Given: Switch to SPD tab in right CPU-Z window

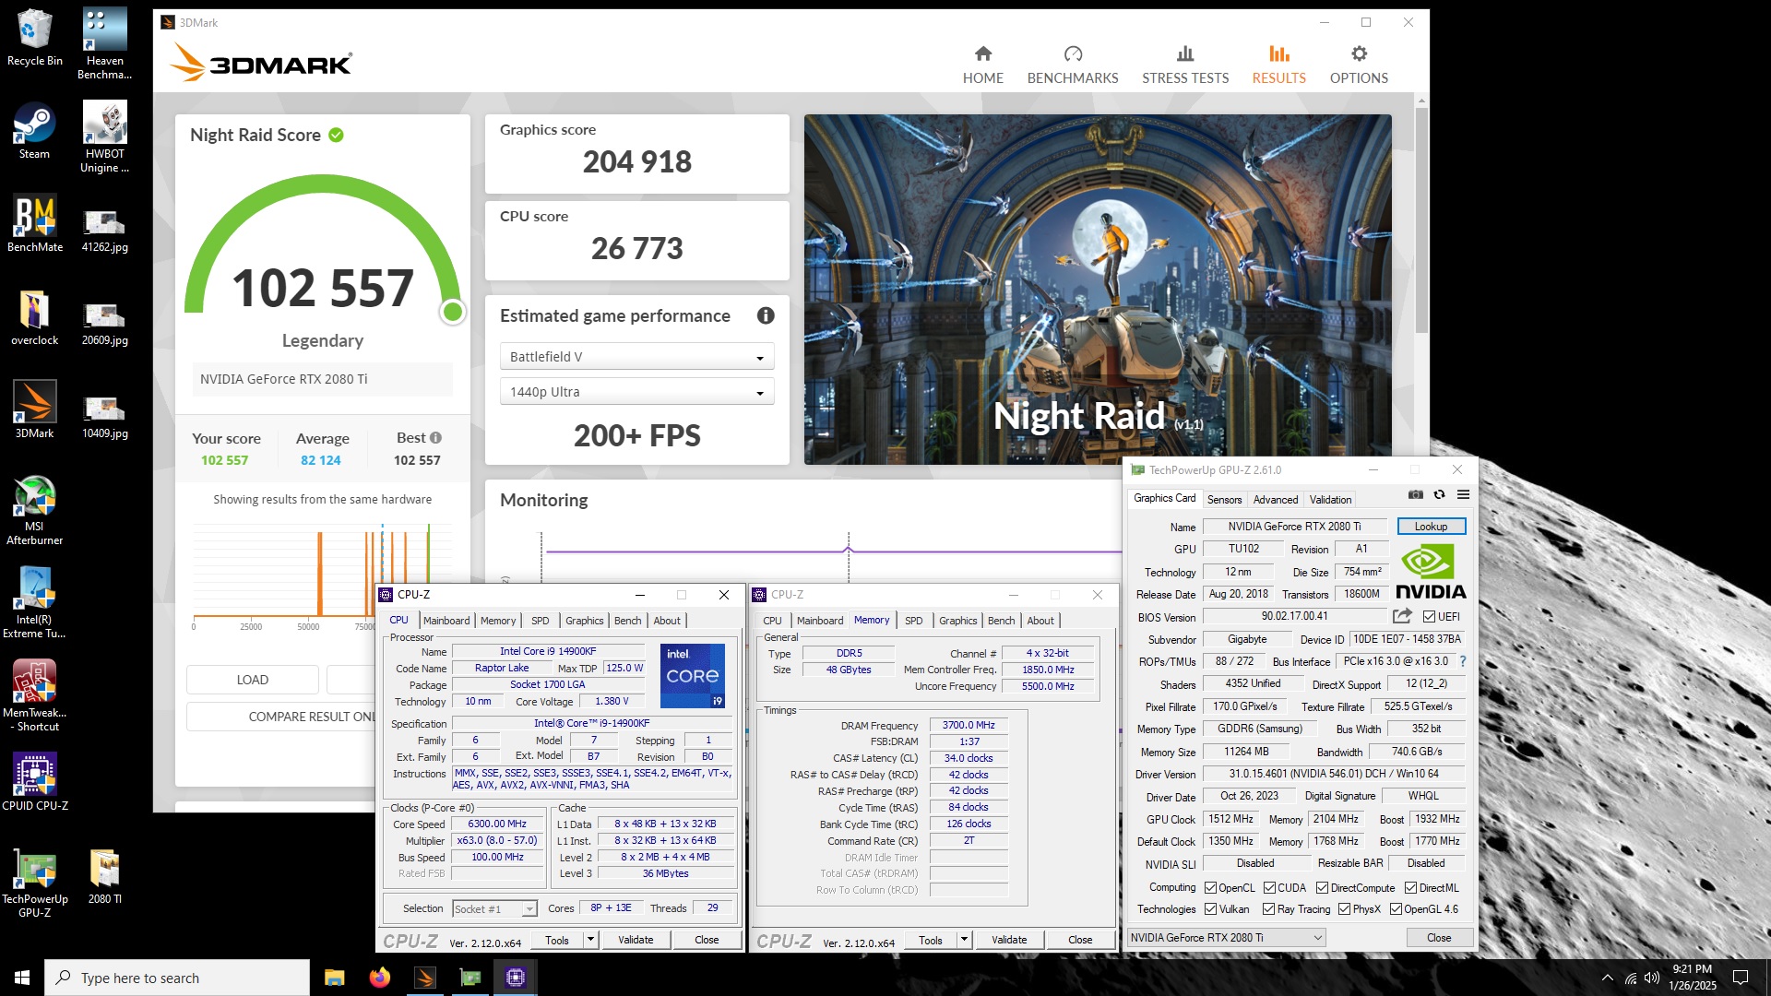Looking at the screenshot, I should [913, 621].
